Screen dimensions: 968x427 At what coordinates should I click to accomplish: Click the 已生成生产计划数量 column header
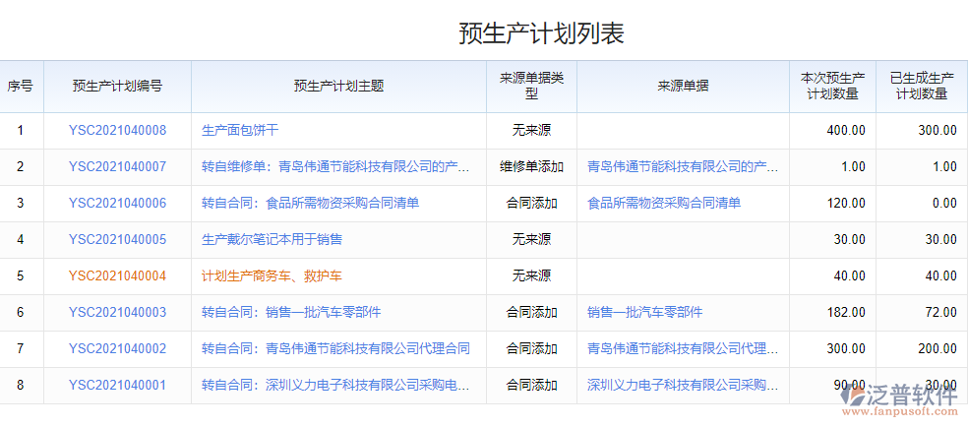click(x=921, y=86)
